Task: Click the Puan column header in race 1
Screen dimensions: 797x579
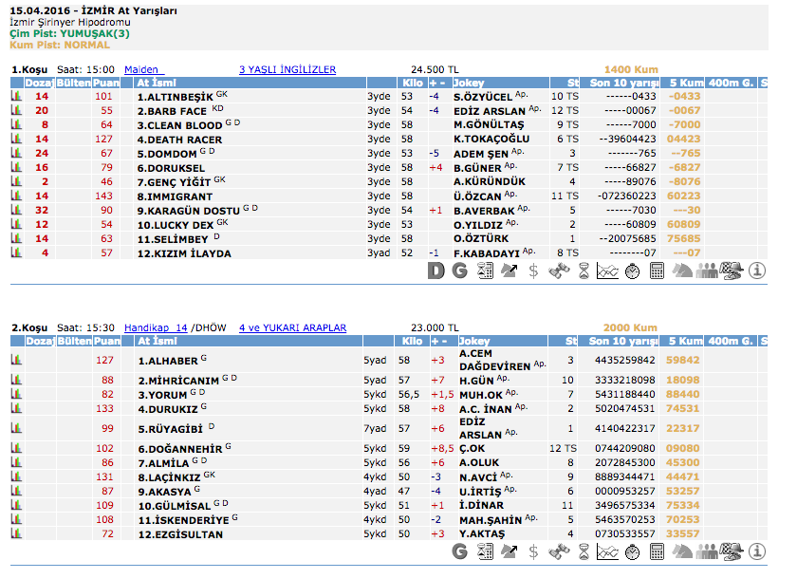Action: pyautogui.click(x=104, y=83)
